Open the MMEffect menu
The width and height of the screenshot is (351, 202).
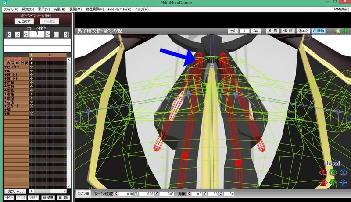pyautogui.click(x=341, y=9)
